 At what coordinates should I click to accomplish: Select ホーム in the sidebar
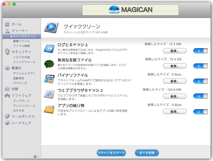point(16,24)
